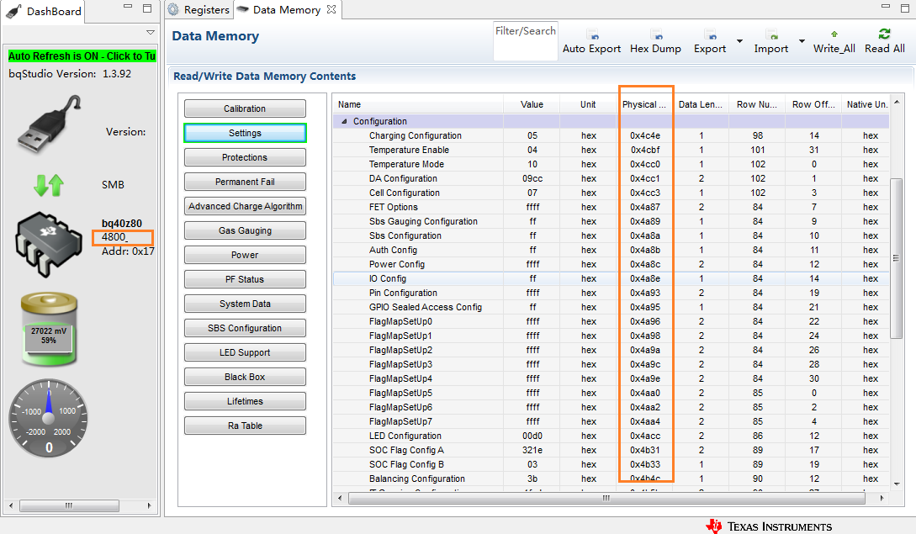Click the Cell Configuration value 07

tap(532, 193)
